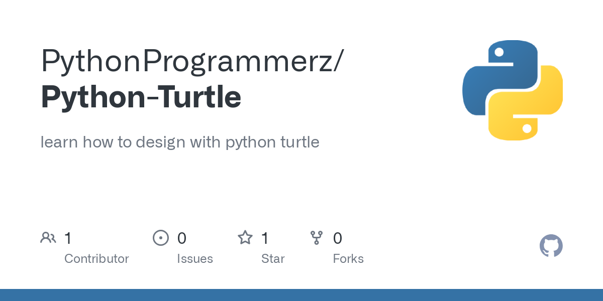This screenshot has width=603, height=301.
Task: Click the star outline icon
Action: coord(245,237)
